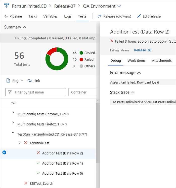Click the Bug document icon
Screen dimensions: 176x188
(8, 81)
